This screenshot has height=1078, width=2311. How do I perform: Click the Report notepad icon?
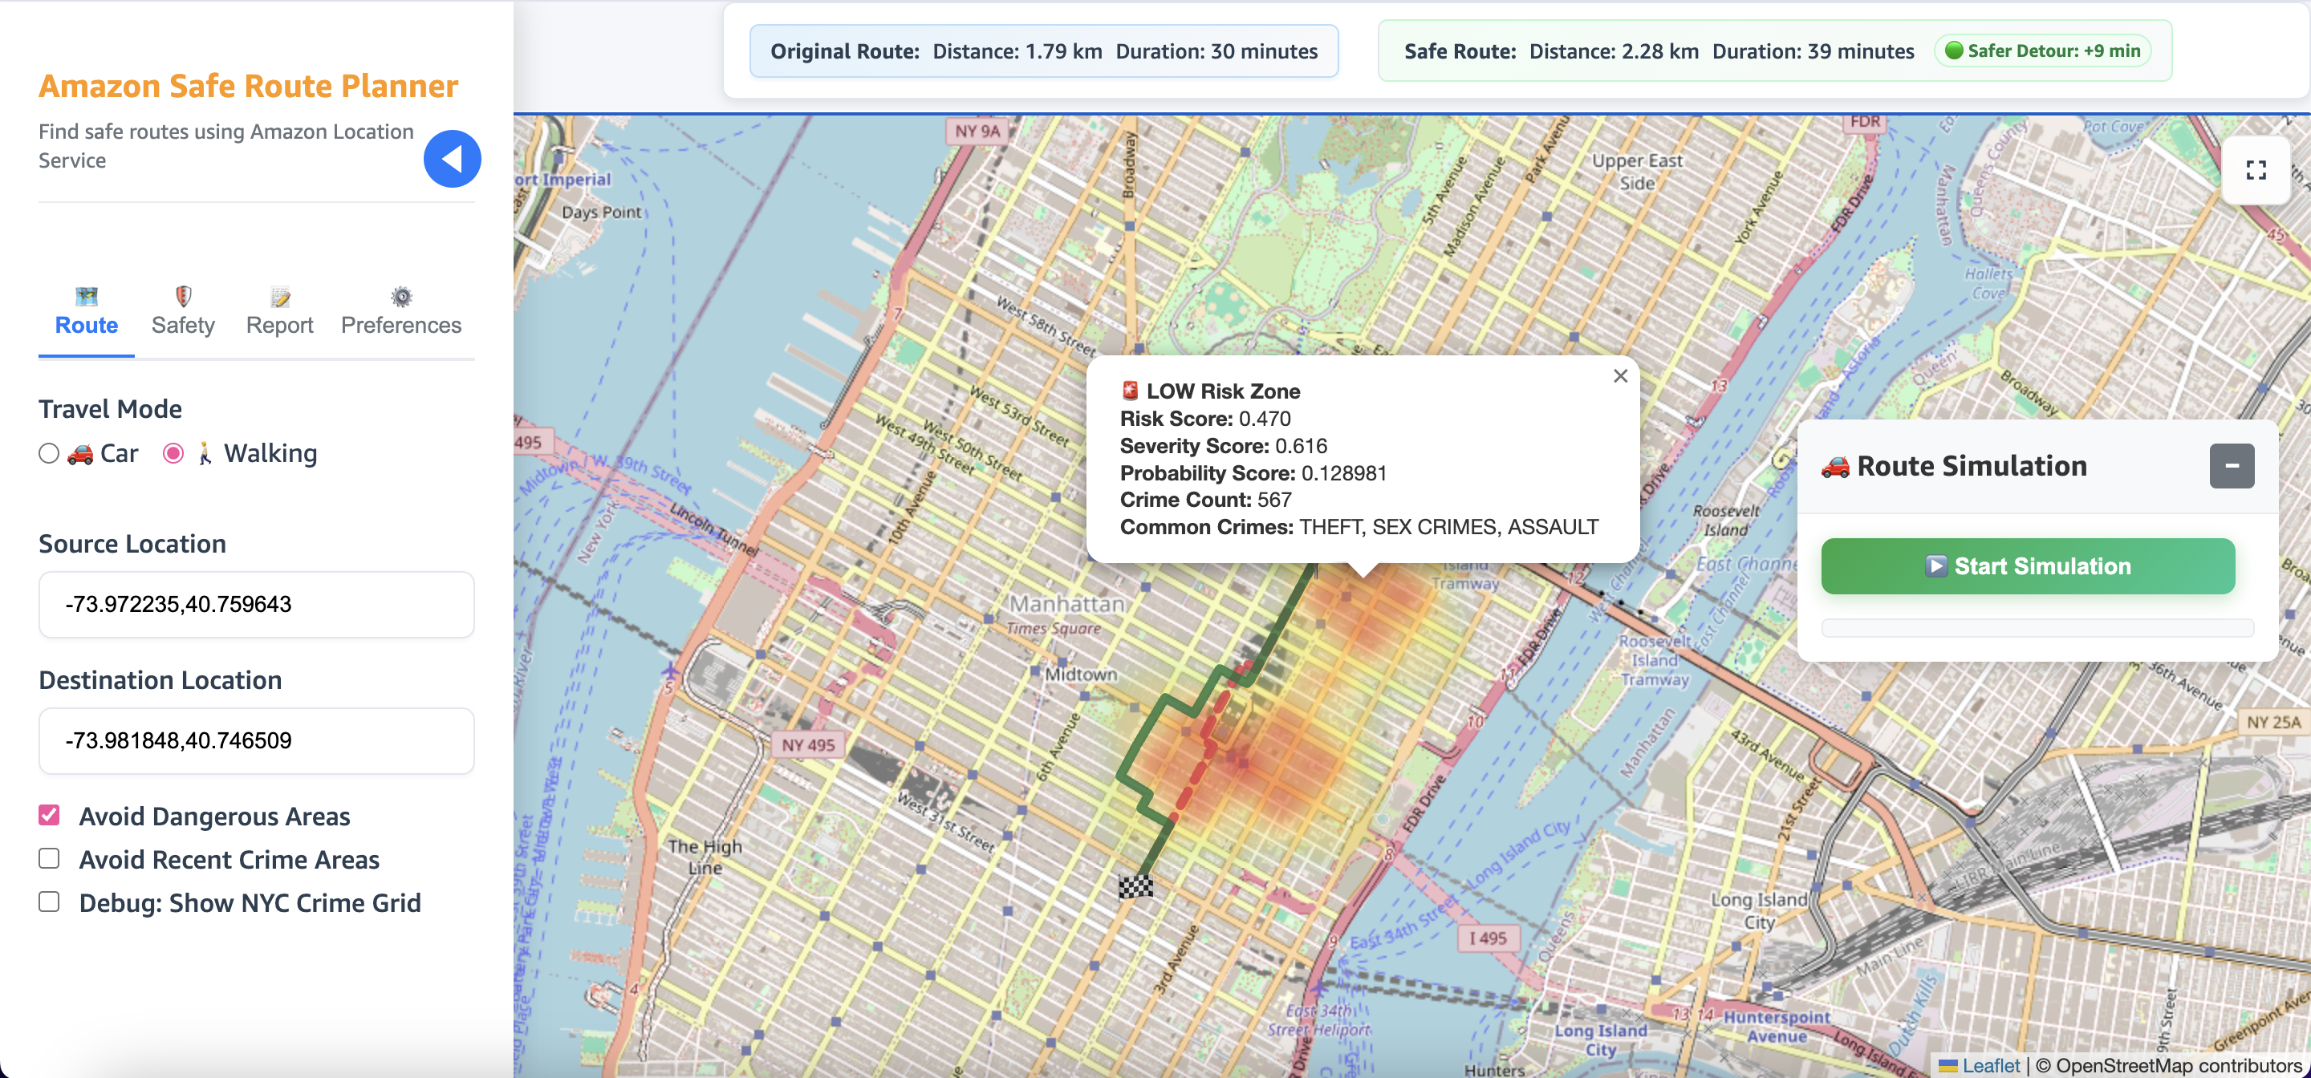tap(280, 297)
